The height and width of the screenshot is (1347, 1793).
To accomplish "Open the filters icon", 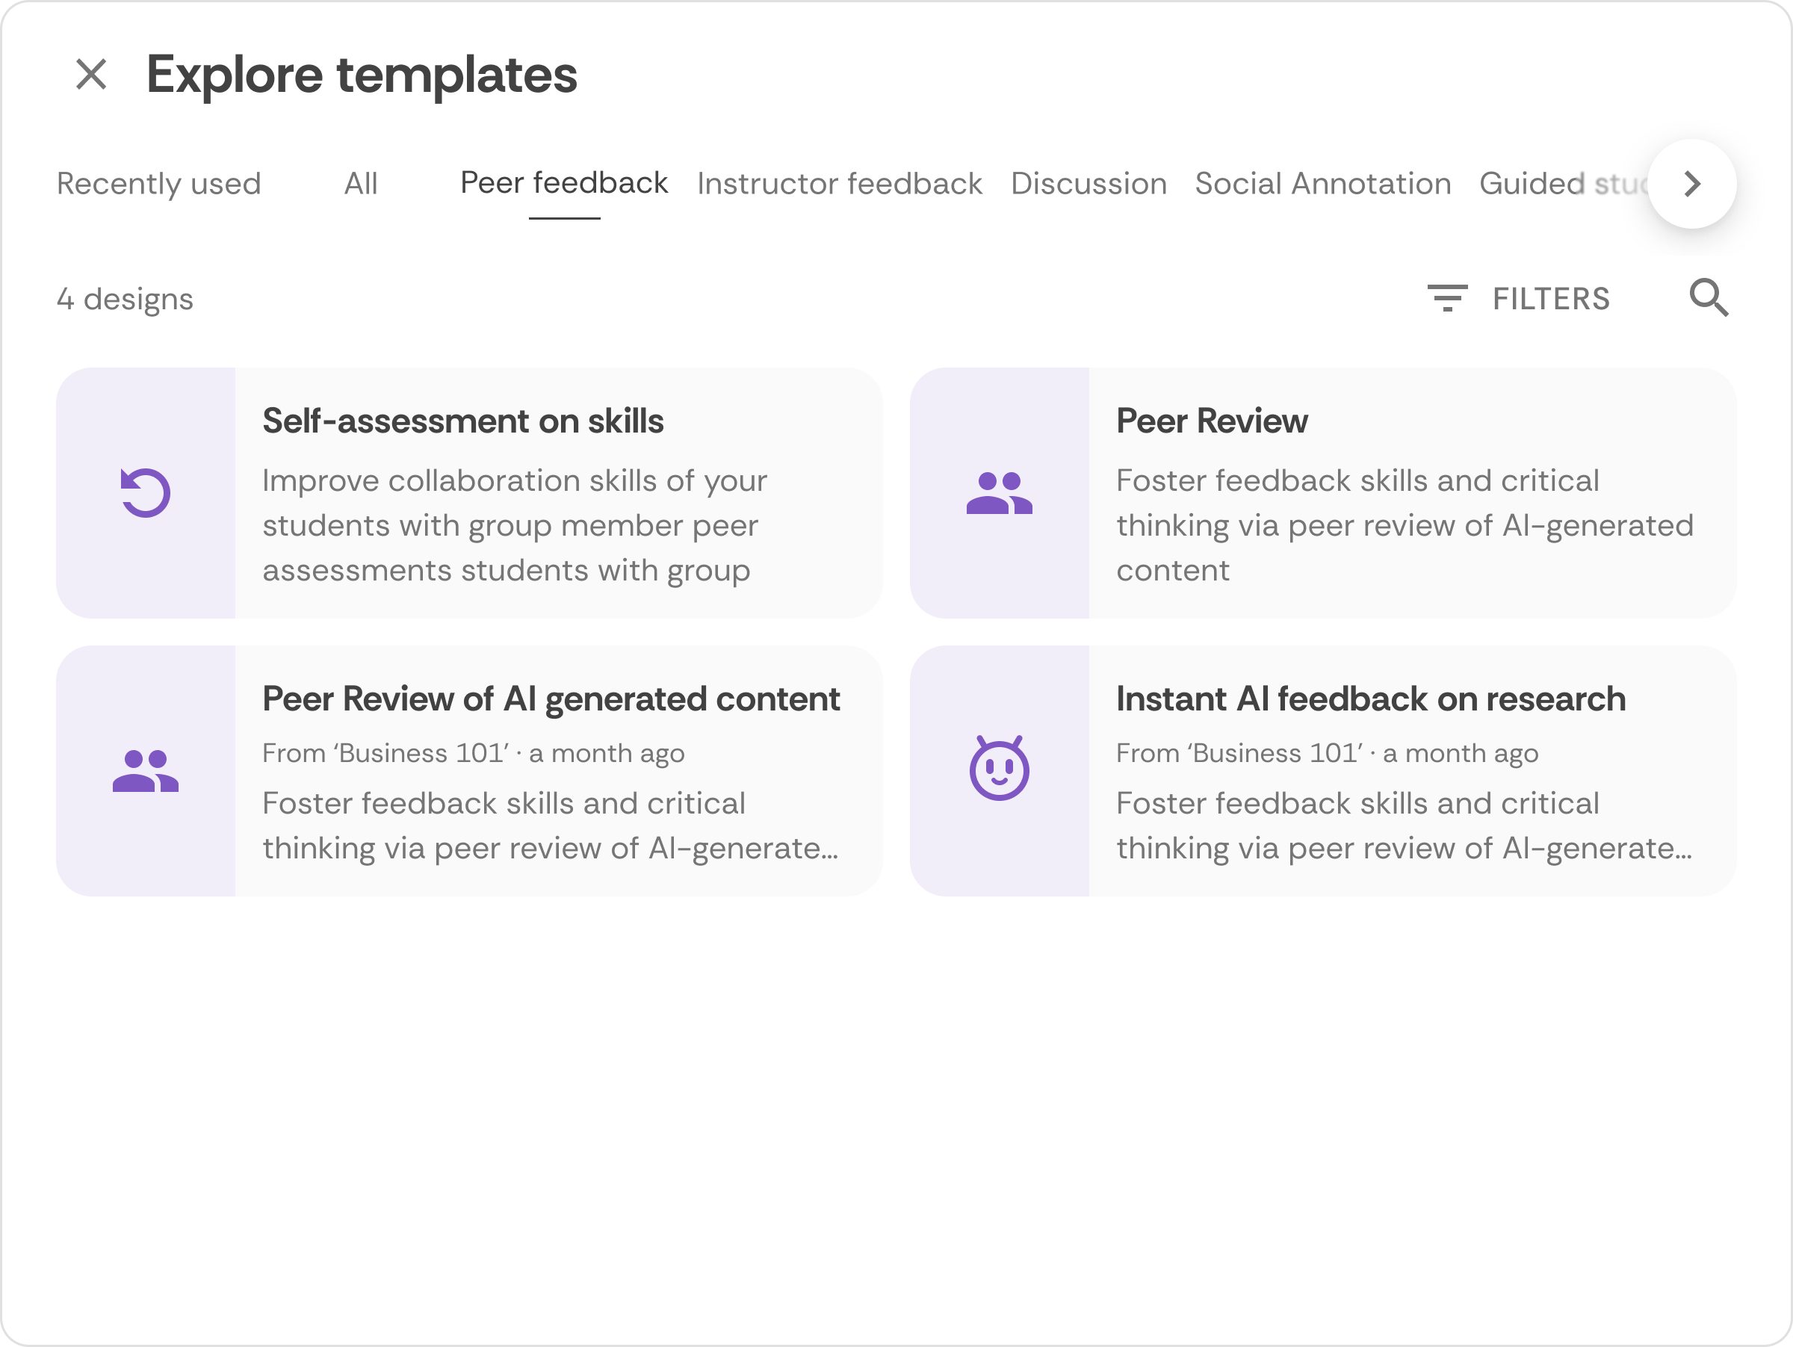I will click(1447, 298).
